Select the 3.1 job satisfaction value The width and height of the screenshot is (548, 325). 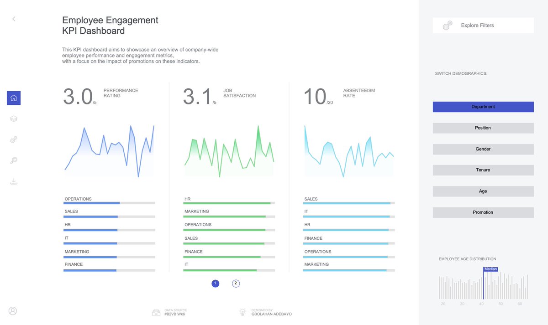[x=198, y=97]
